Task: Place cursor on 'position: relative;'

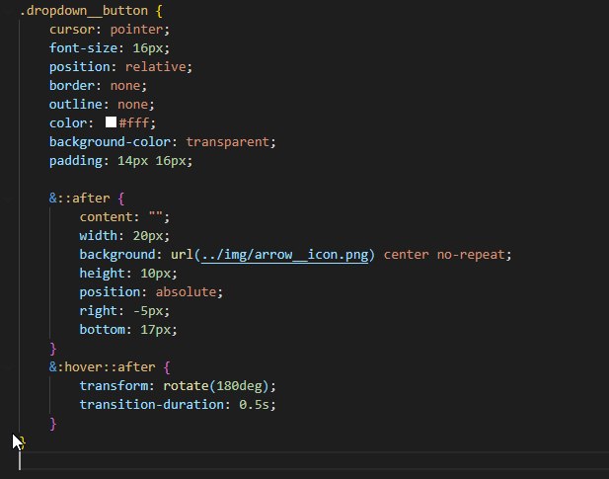Action: pyautogui.click(x=120, y=67)
